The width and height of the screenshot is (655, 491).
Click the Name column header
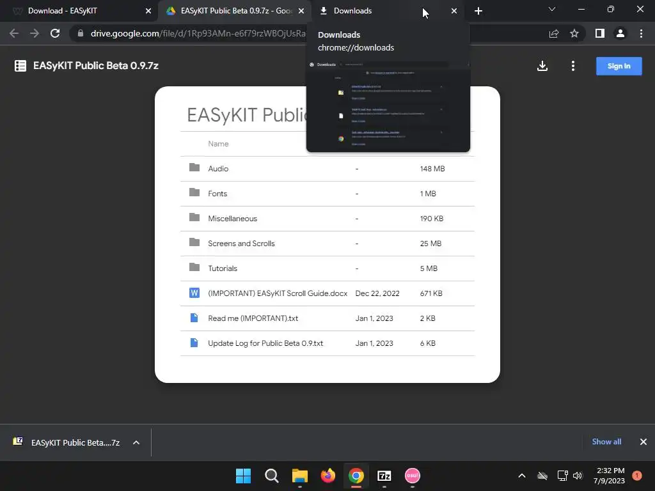pyautogui.click(x=218, y=144)
